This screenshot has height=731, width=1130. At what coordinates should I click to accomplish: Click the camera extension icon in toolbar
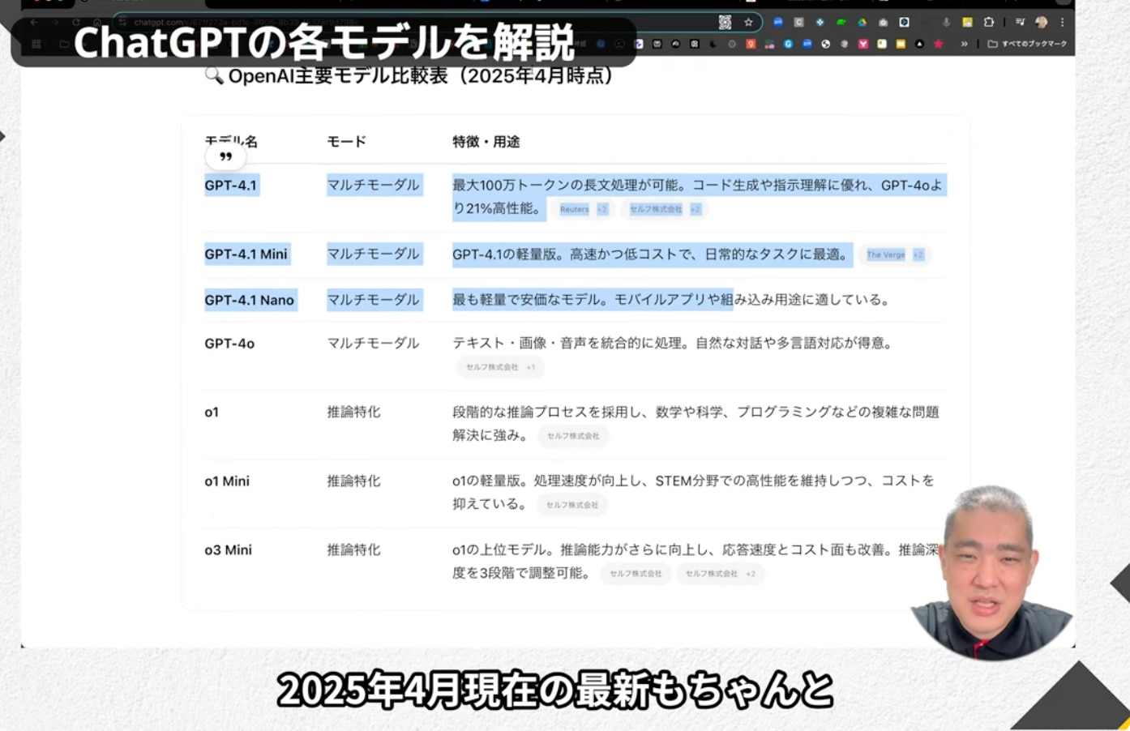(x=883, y=23)
